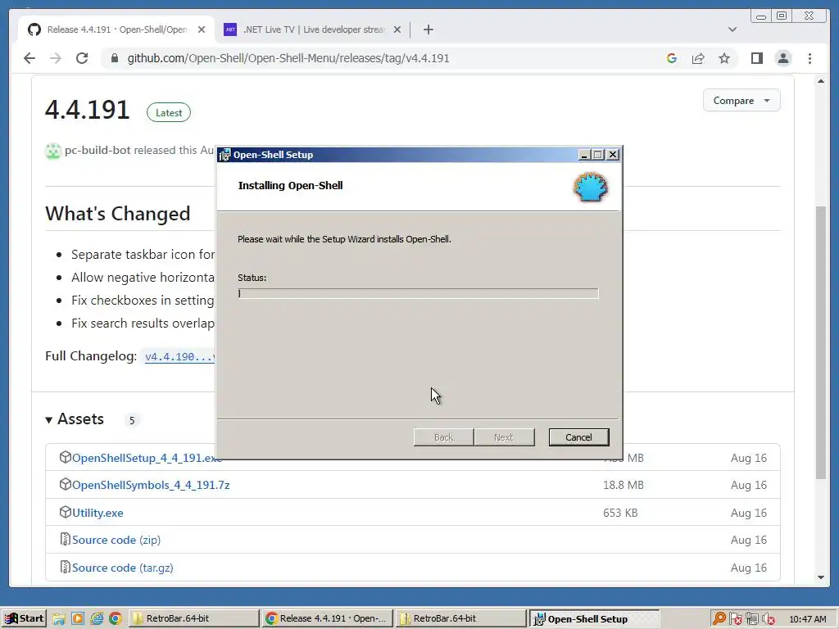Reload the GitHub release page
The height and width of the screenshot is (629, 839).
(x=82, y=58)
